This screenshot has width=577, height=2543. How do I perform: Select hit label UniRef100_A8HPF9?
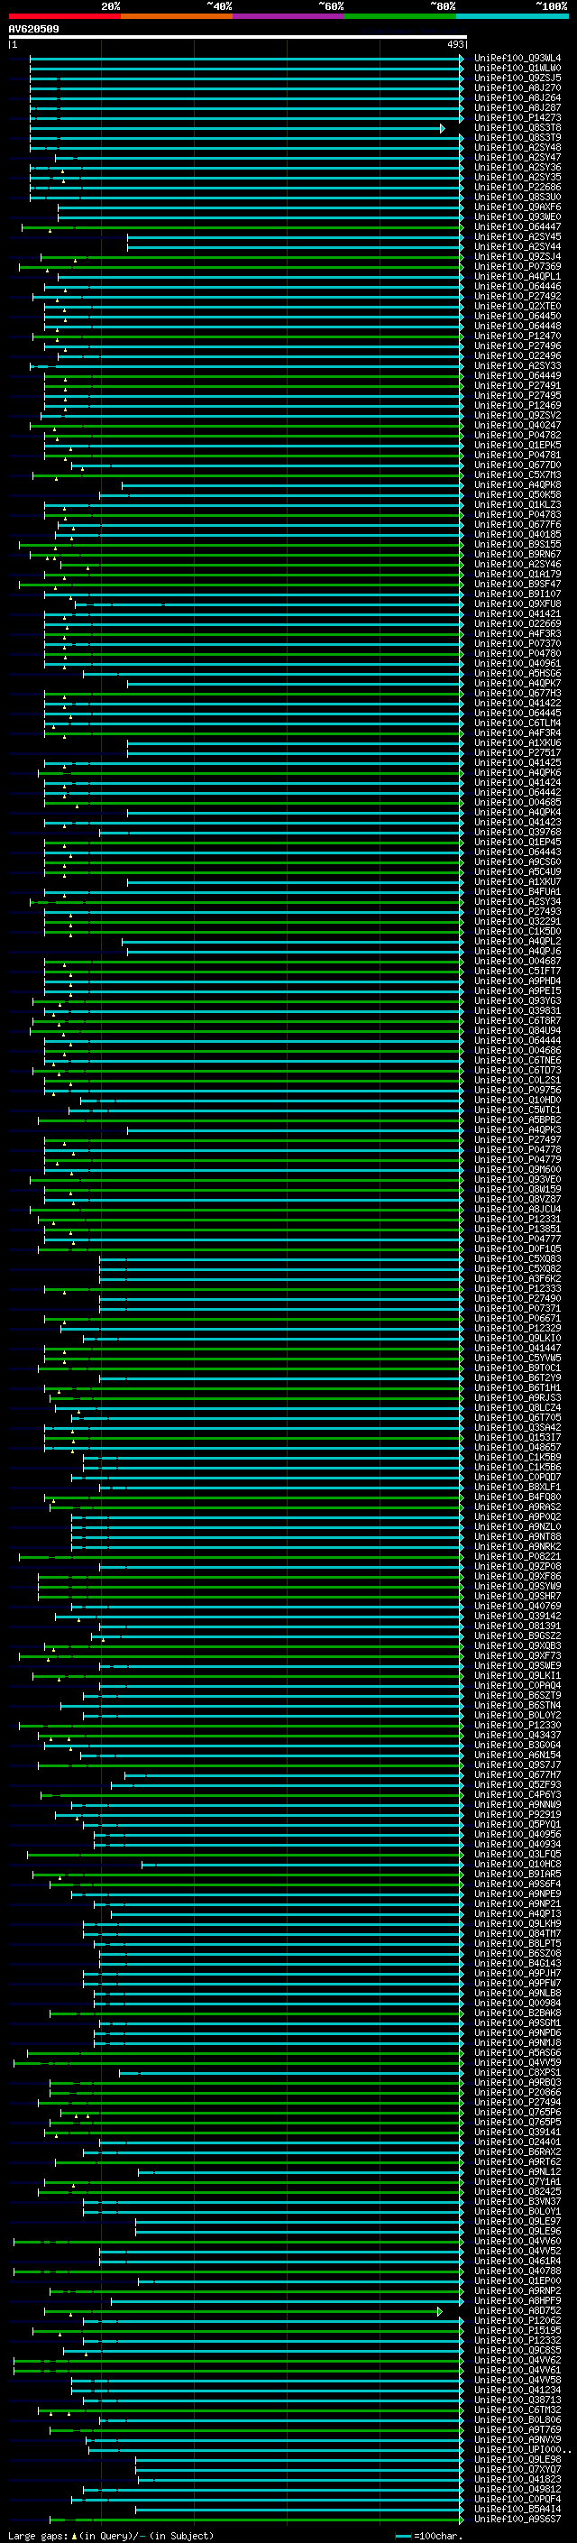coord(517,2301)
